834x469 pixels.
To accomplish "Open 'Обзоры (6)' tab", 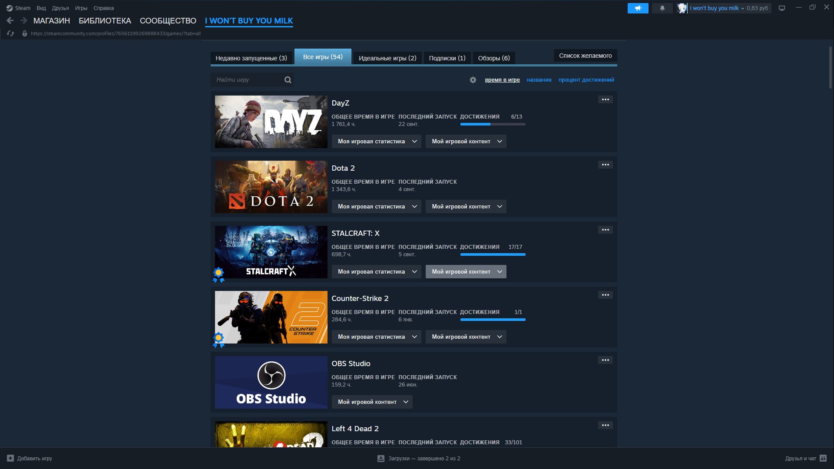I will (x=494, y=58).
